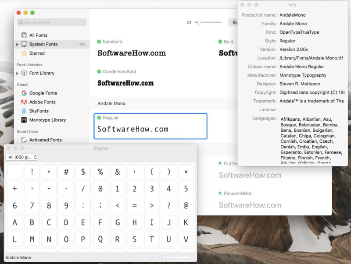Select the CondensedBold SoftwareHow.com preview
Image resolution: width=351 pixels, height=264 pixels.
click(125, 83)
